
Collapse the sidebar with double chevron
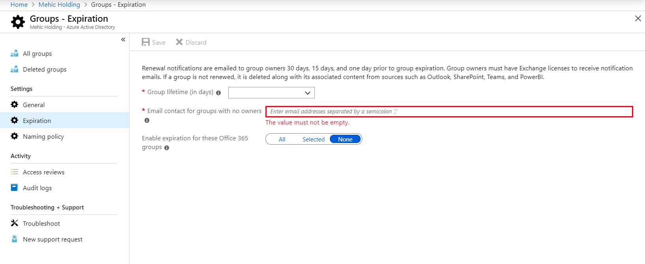pyautogui.click(x=123, y=40)
